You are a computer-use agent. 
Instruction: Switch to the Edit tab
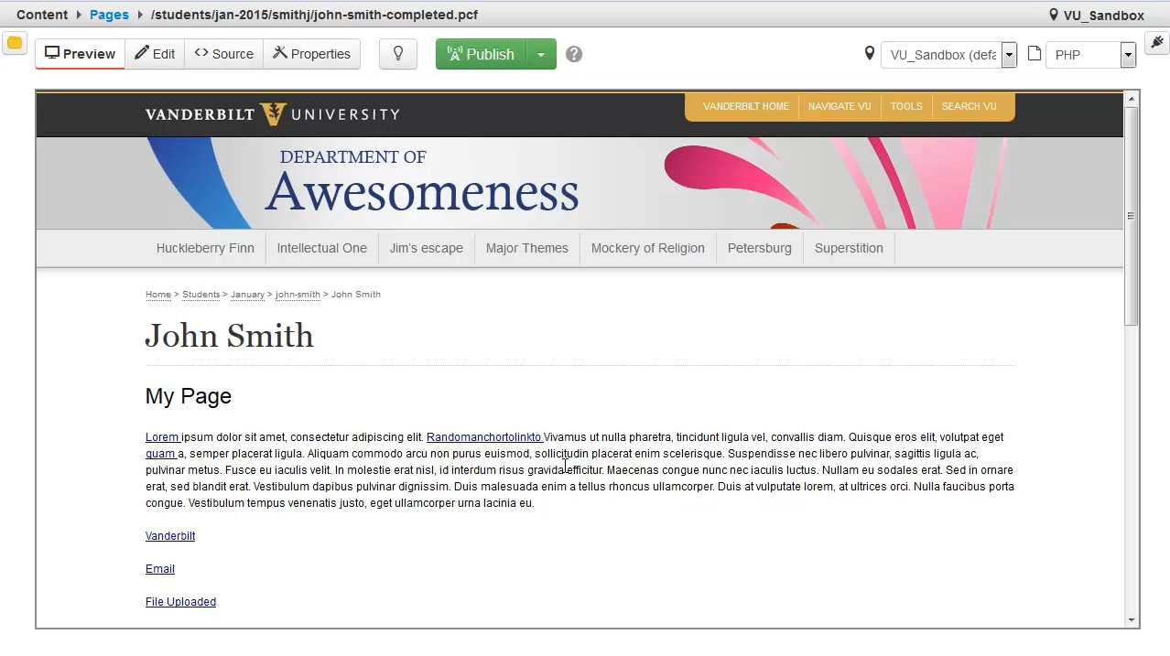(155, 54)
